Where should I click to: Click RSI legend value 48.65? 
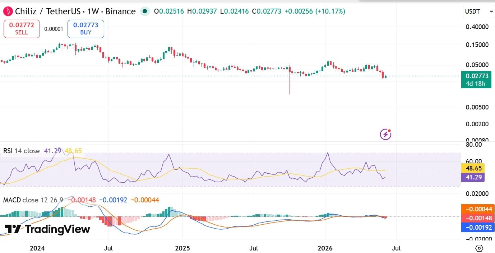(74, 151)
